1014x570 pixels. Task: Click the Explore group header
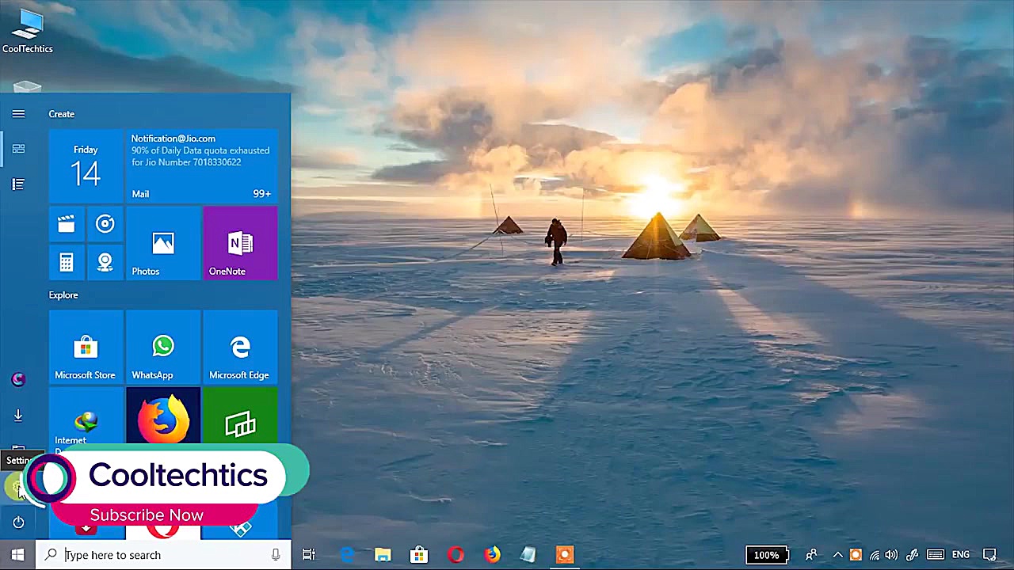click(x=63, y=295)
